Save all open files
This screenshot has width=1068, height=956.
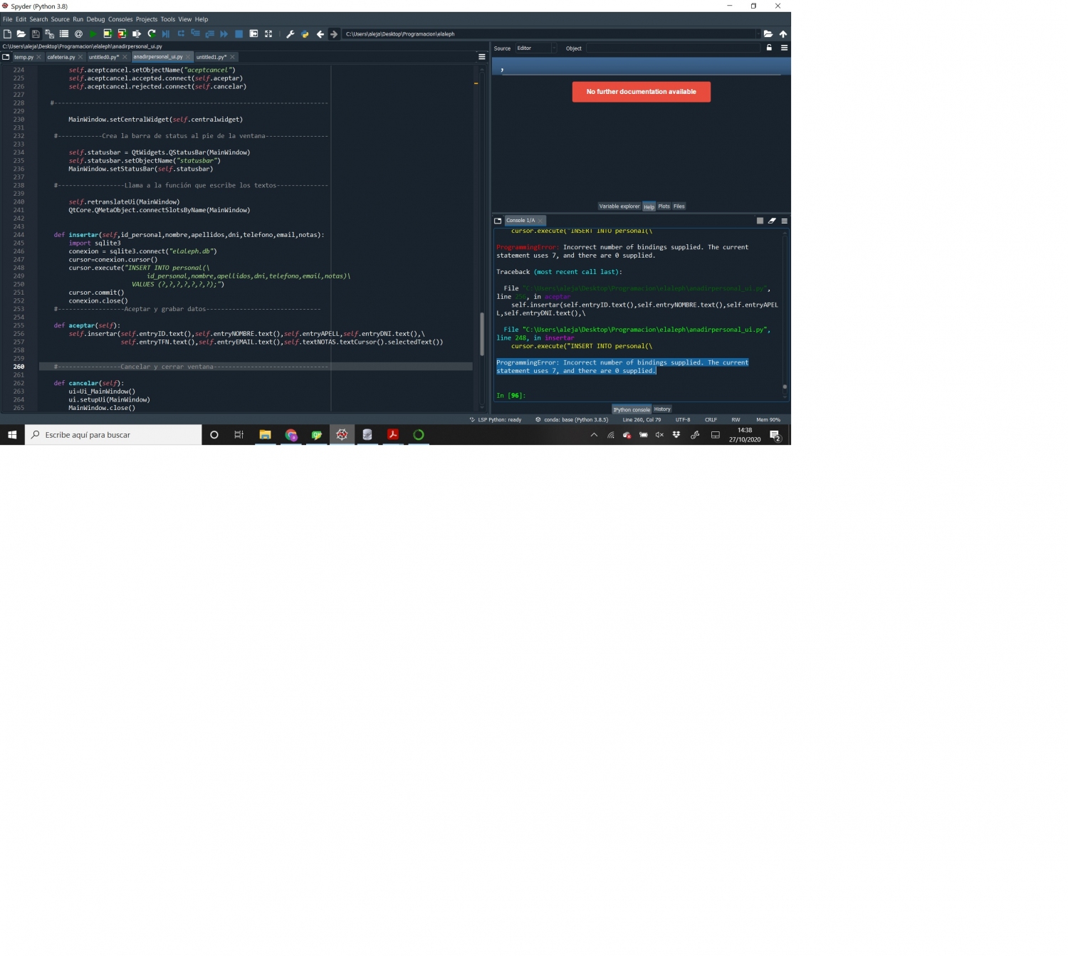click(50, 33)
